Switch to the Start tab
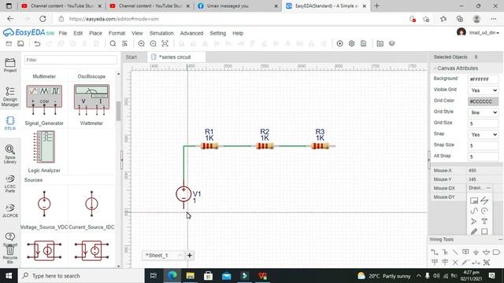The width and height of the screenshot is (504, 283). 132,57
